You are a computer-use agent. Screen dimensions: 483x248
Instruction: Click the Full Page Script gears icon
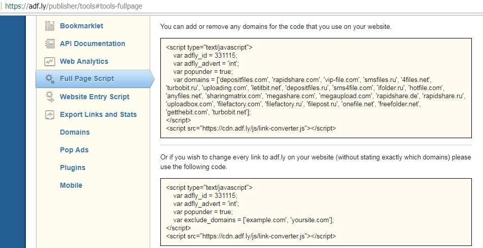50,79
